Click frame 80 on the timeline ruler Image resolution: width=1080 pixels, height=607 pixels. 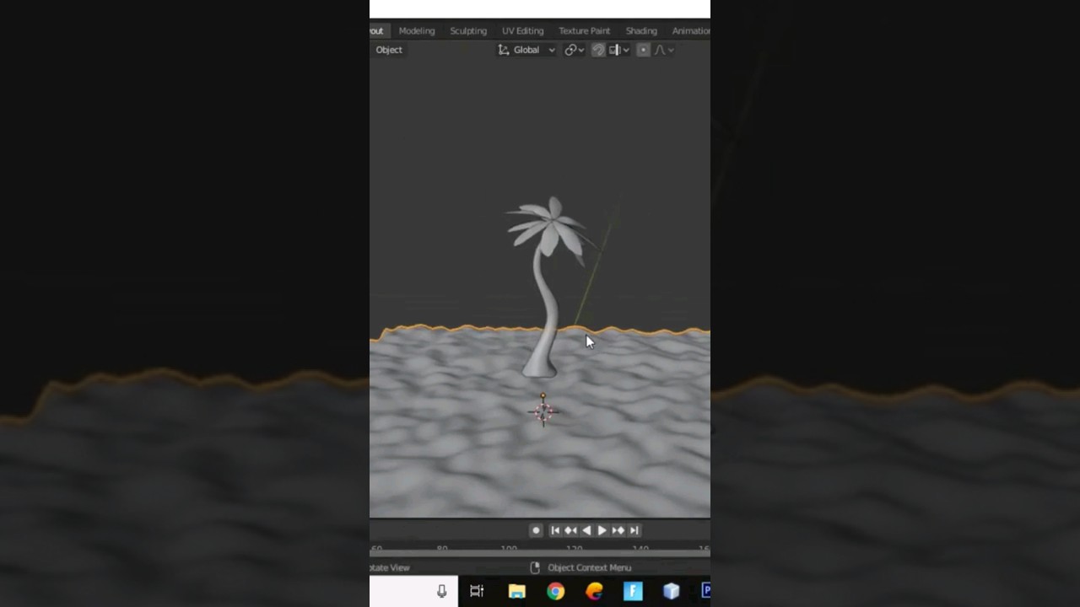click(442, 549)
